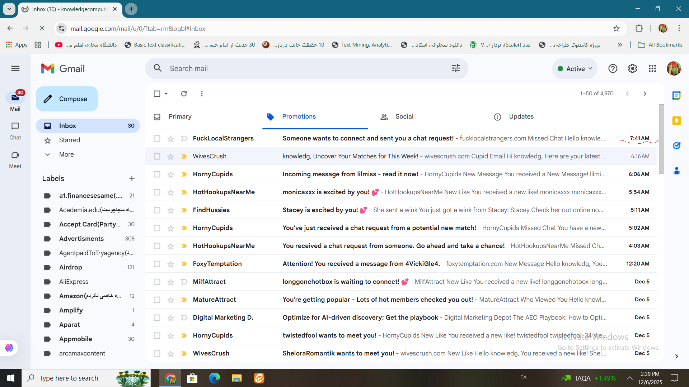Toggle main menu hamburger icon
Viewport: 689px width, 387px height.
(x=15, y=68)
